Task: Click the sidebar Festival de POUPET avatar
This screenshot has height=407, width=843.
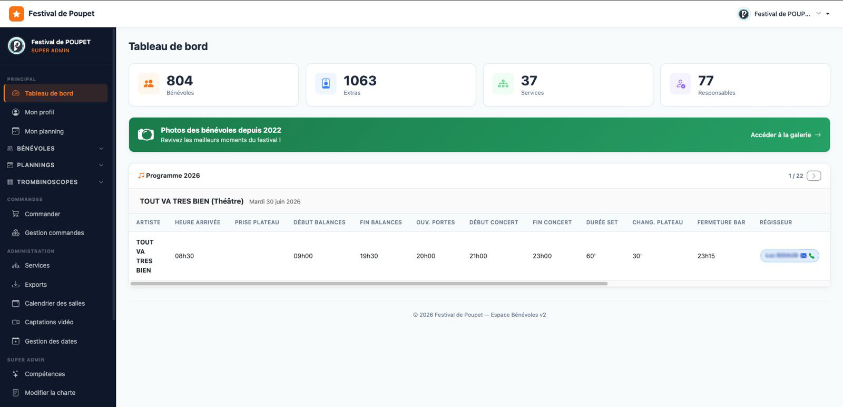Action: point(16,46)
